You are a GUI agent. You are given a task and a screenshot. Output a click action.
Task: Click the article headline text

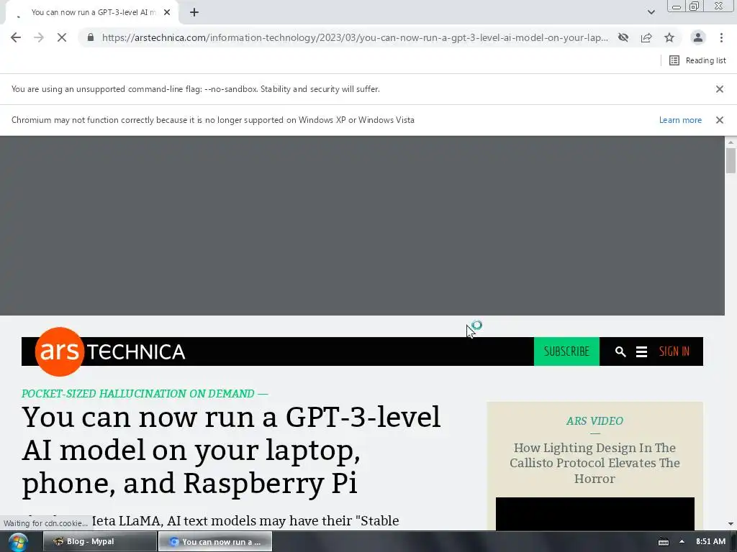(x=231, y=450)
